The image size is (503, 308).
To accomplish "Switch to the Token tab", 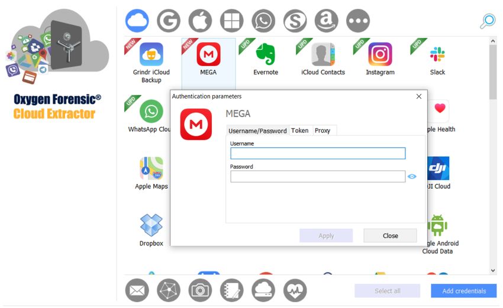I will tap(300, 130).
